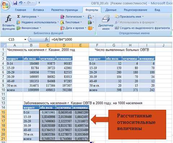Select column G header
173x143 pixels.
(x=114, y=45)
